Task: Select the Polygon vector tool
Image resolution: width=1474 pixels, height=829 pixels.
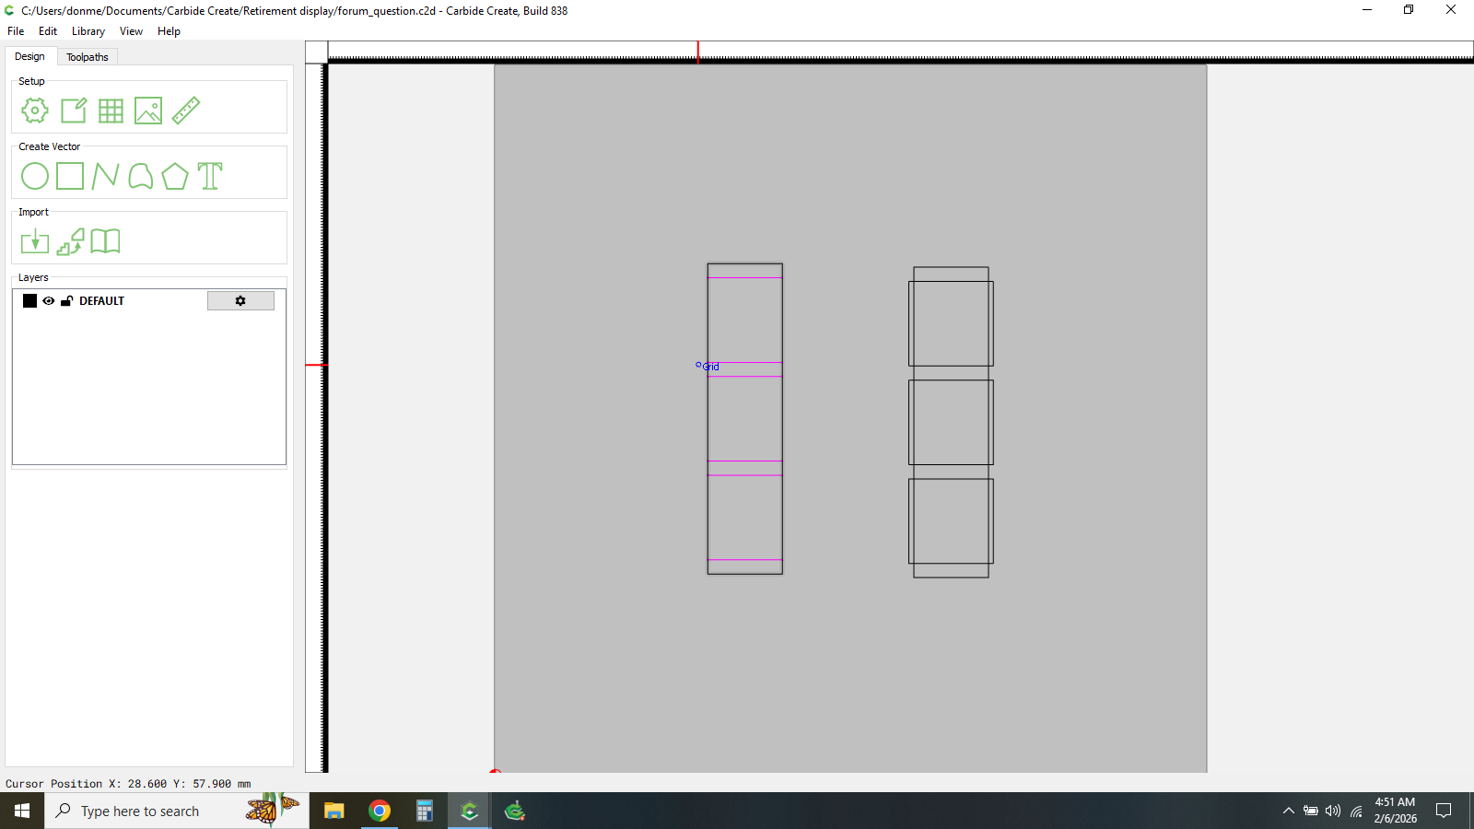Action: tap(175, 176)
